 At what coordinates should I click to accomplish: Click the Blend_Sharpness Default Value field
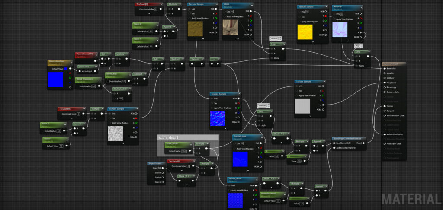coord(94,86)
